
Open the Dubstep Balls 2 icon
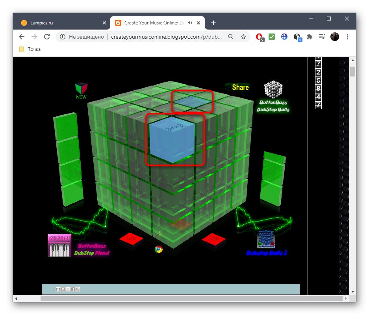point(266,240)
